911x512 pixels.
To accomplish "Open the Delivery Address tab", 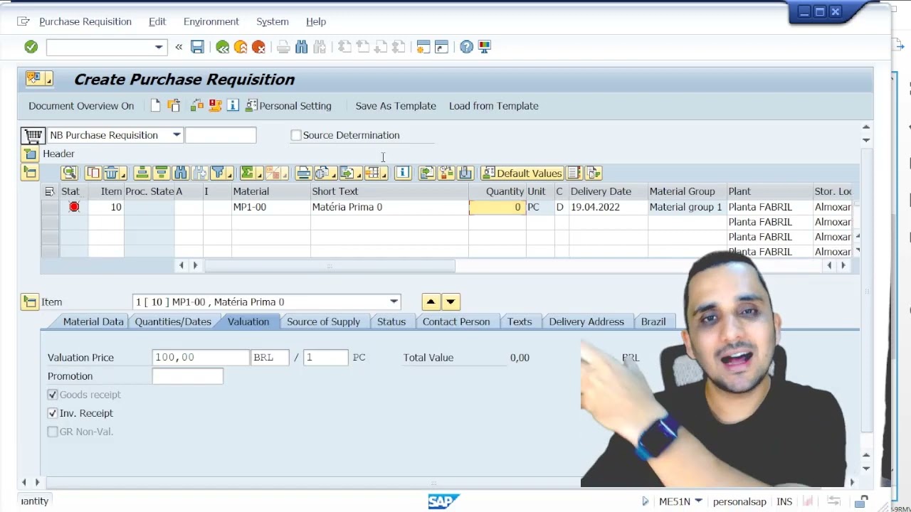I will [586, 321].
